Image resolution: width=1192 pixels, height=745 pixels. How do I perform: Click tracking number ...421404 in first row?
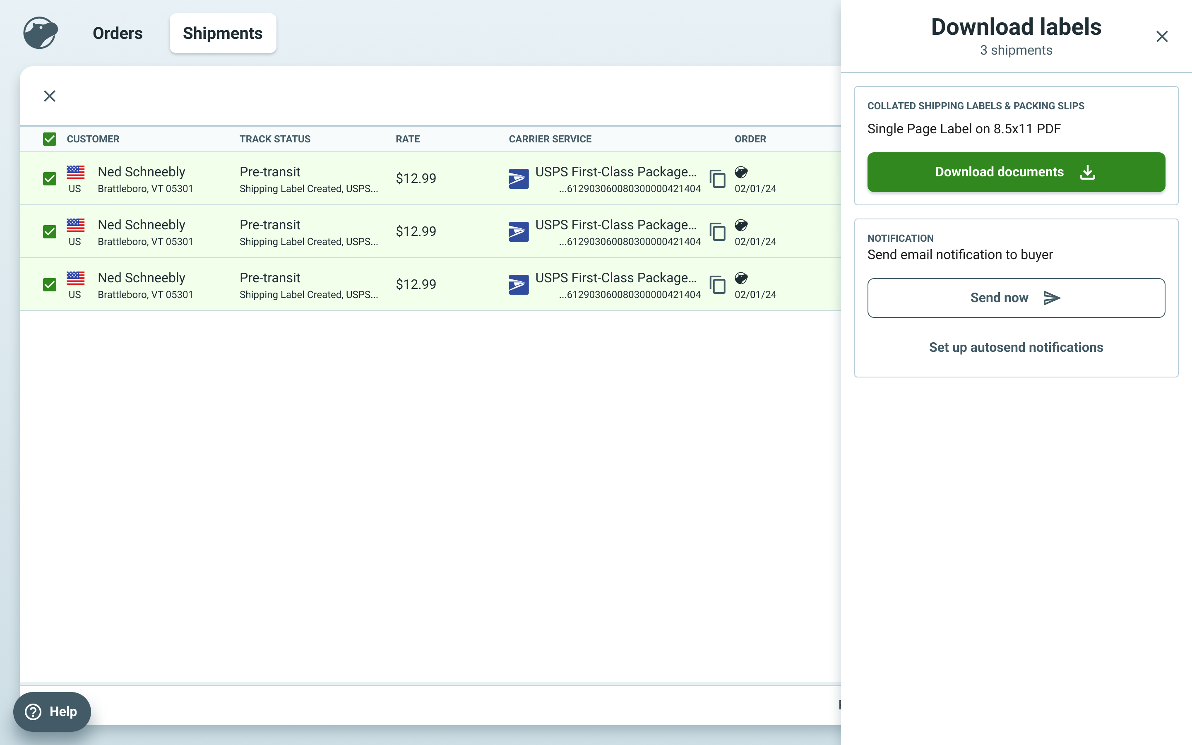pos(630,189)
